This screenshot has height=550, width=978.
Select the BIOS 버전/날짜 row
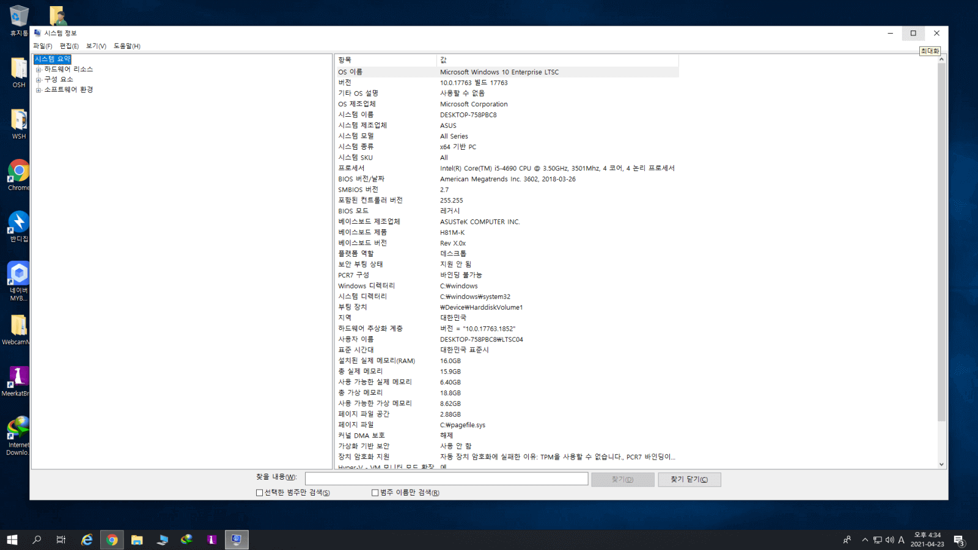507,179
